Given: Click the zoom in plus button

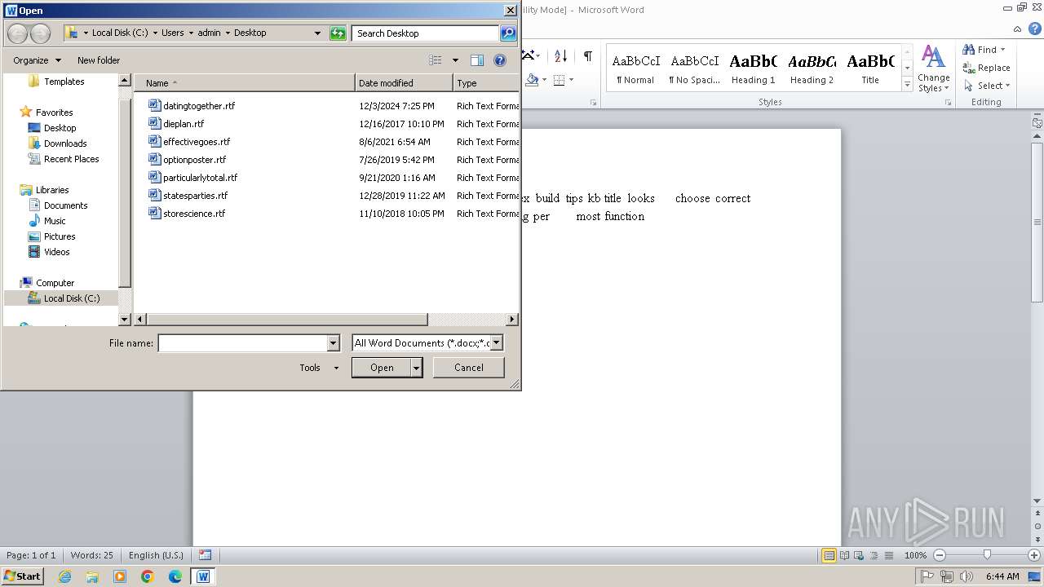Looking at the screenshot, I should click(x=1033, y=555).
